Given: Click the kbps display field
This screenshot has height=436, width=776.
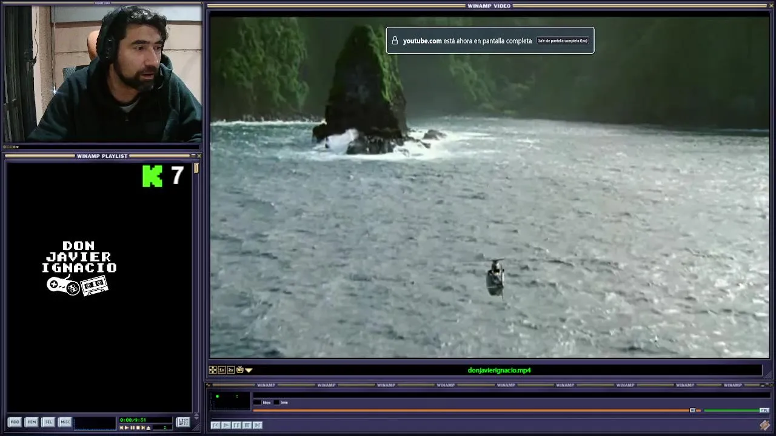Looking at the screenshot, I should pos(257,402).
